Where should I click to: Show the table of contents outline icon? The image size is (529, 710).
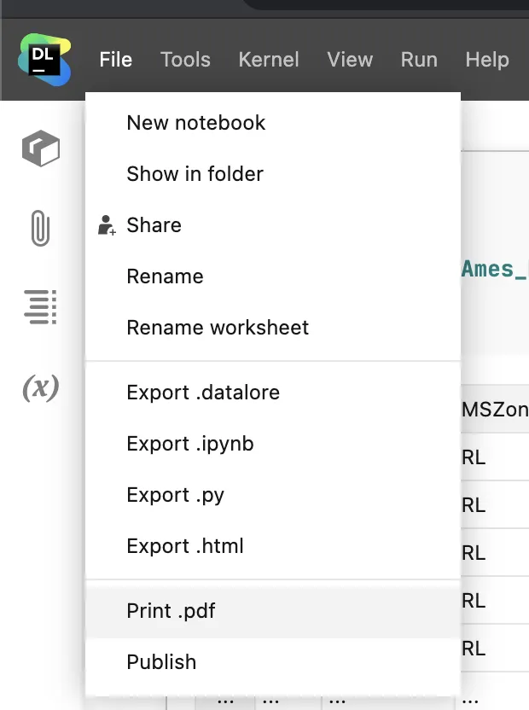(40, 307)
